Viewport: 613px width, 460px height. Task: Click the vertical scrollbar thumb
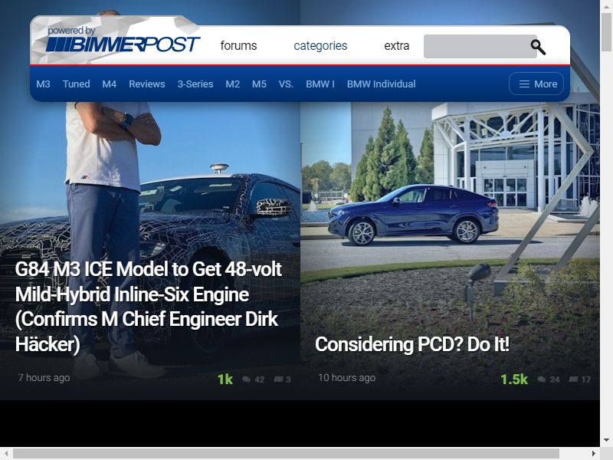point(606,31)
